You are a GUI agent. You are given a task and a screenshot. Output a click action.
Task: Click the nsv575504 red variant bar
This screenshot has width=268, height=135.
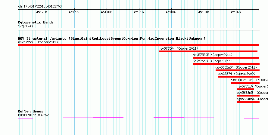coord(208,51)
